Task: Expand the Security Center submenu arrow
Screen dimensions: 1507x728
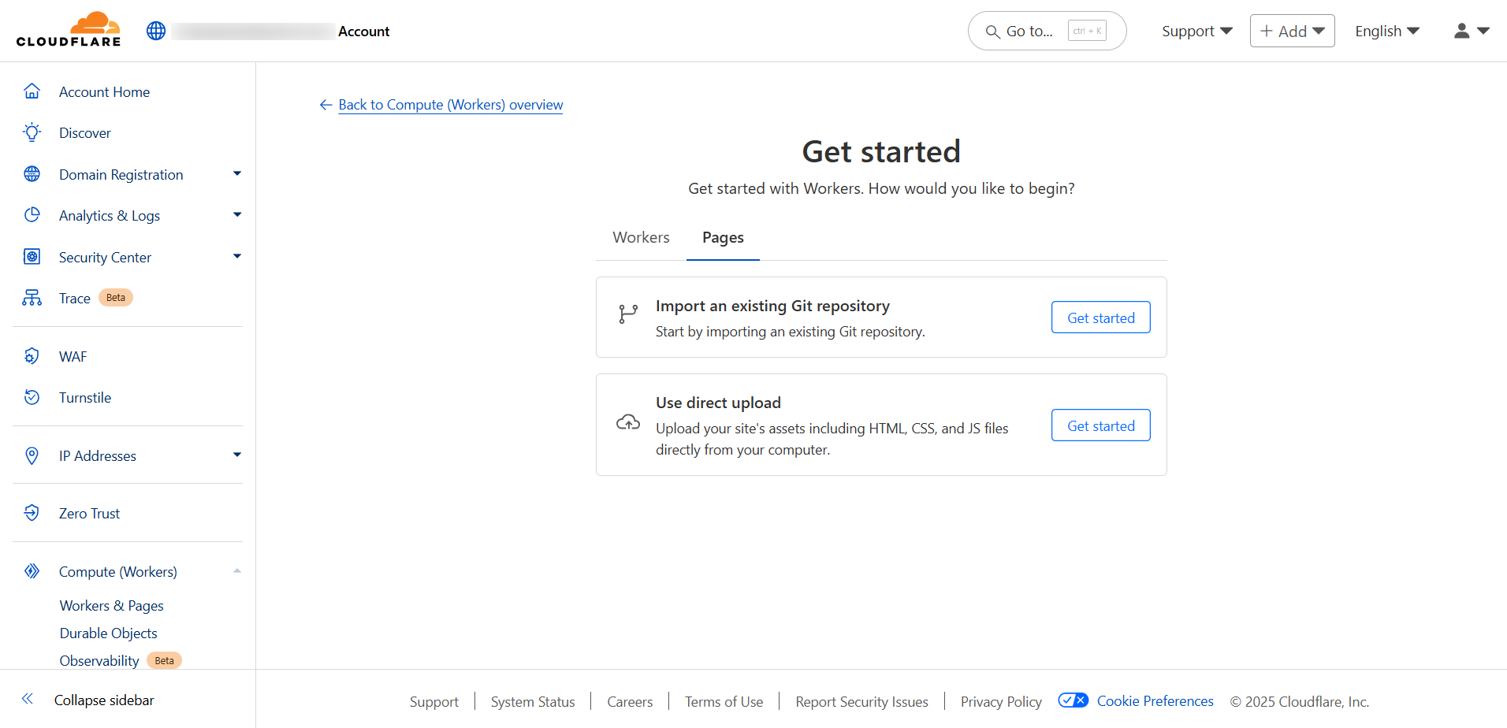Action: click(x=237, y=256)
